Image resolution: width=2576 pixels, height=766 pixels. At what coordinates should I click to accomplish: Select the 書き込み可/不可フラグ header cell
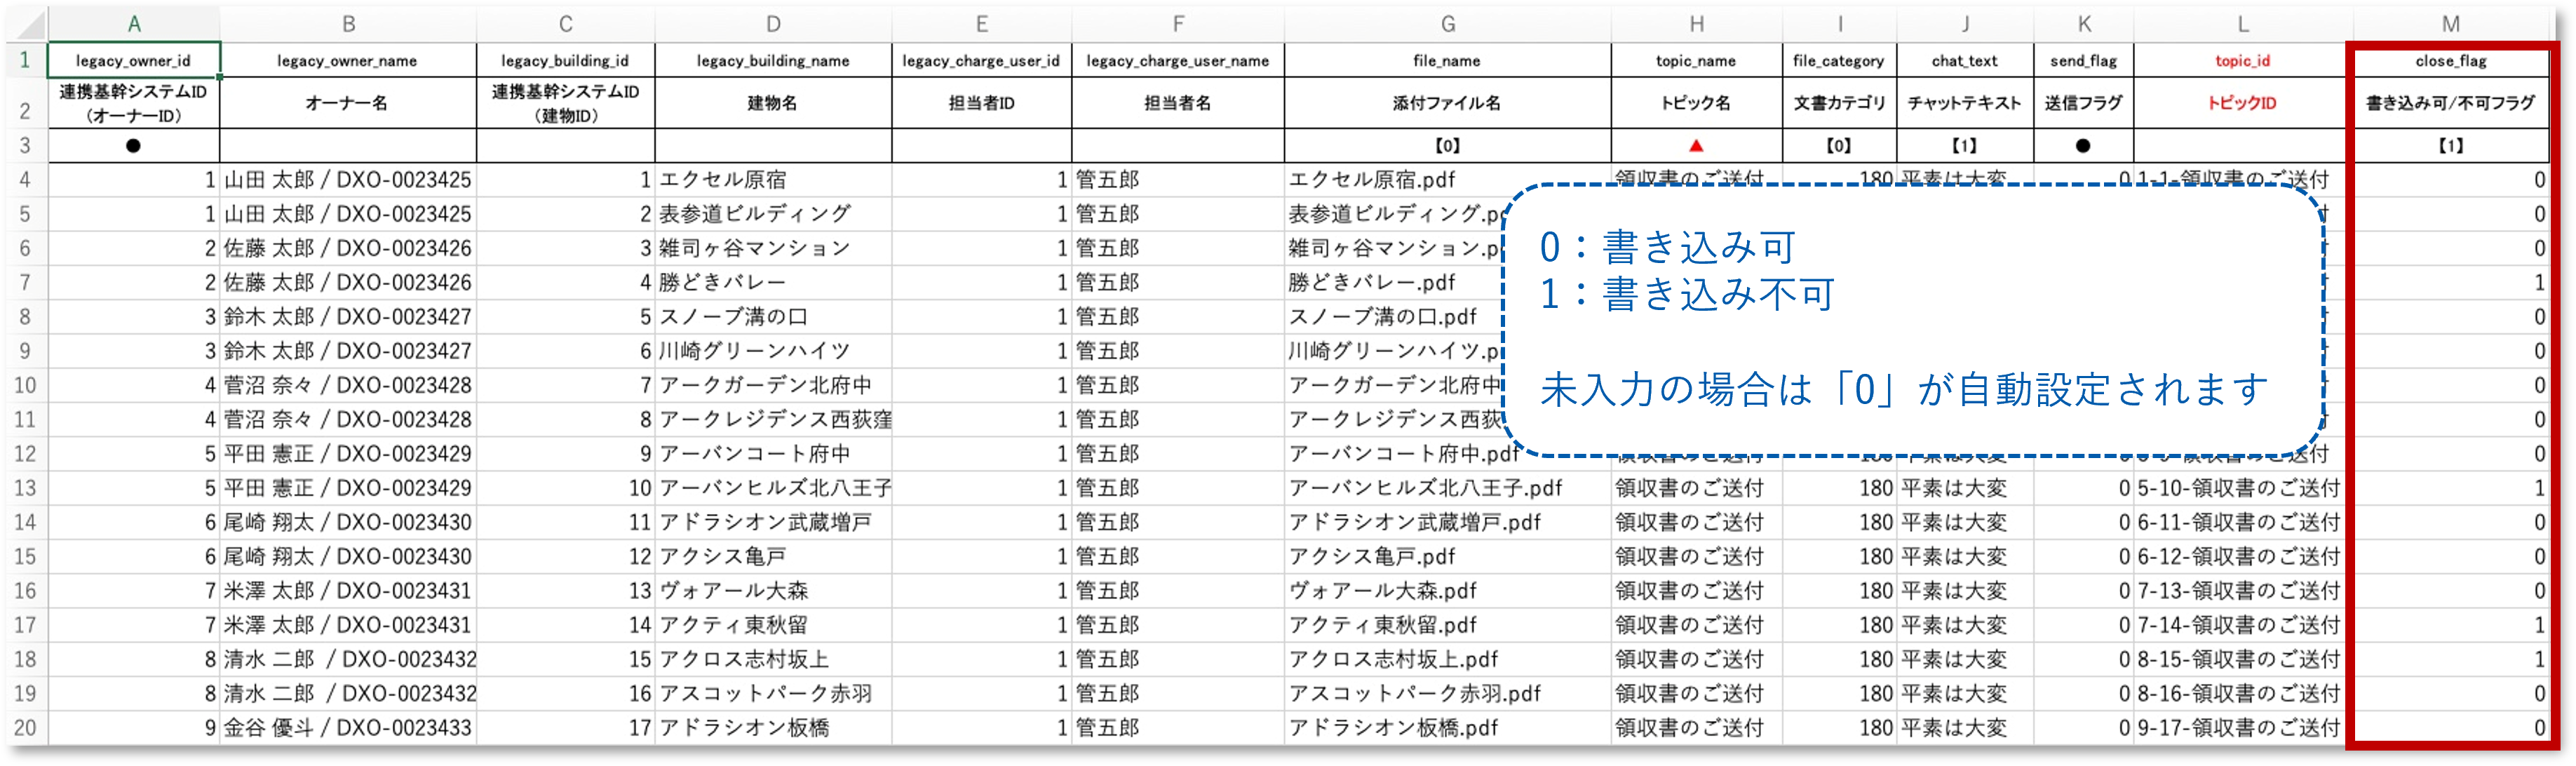(x=2451, y=102)
